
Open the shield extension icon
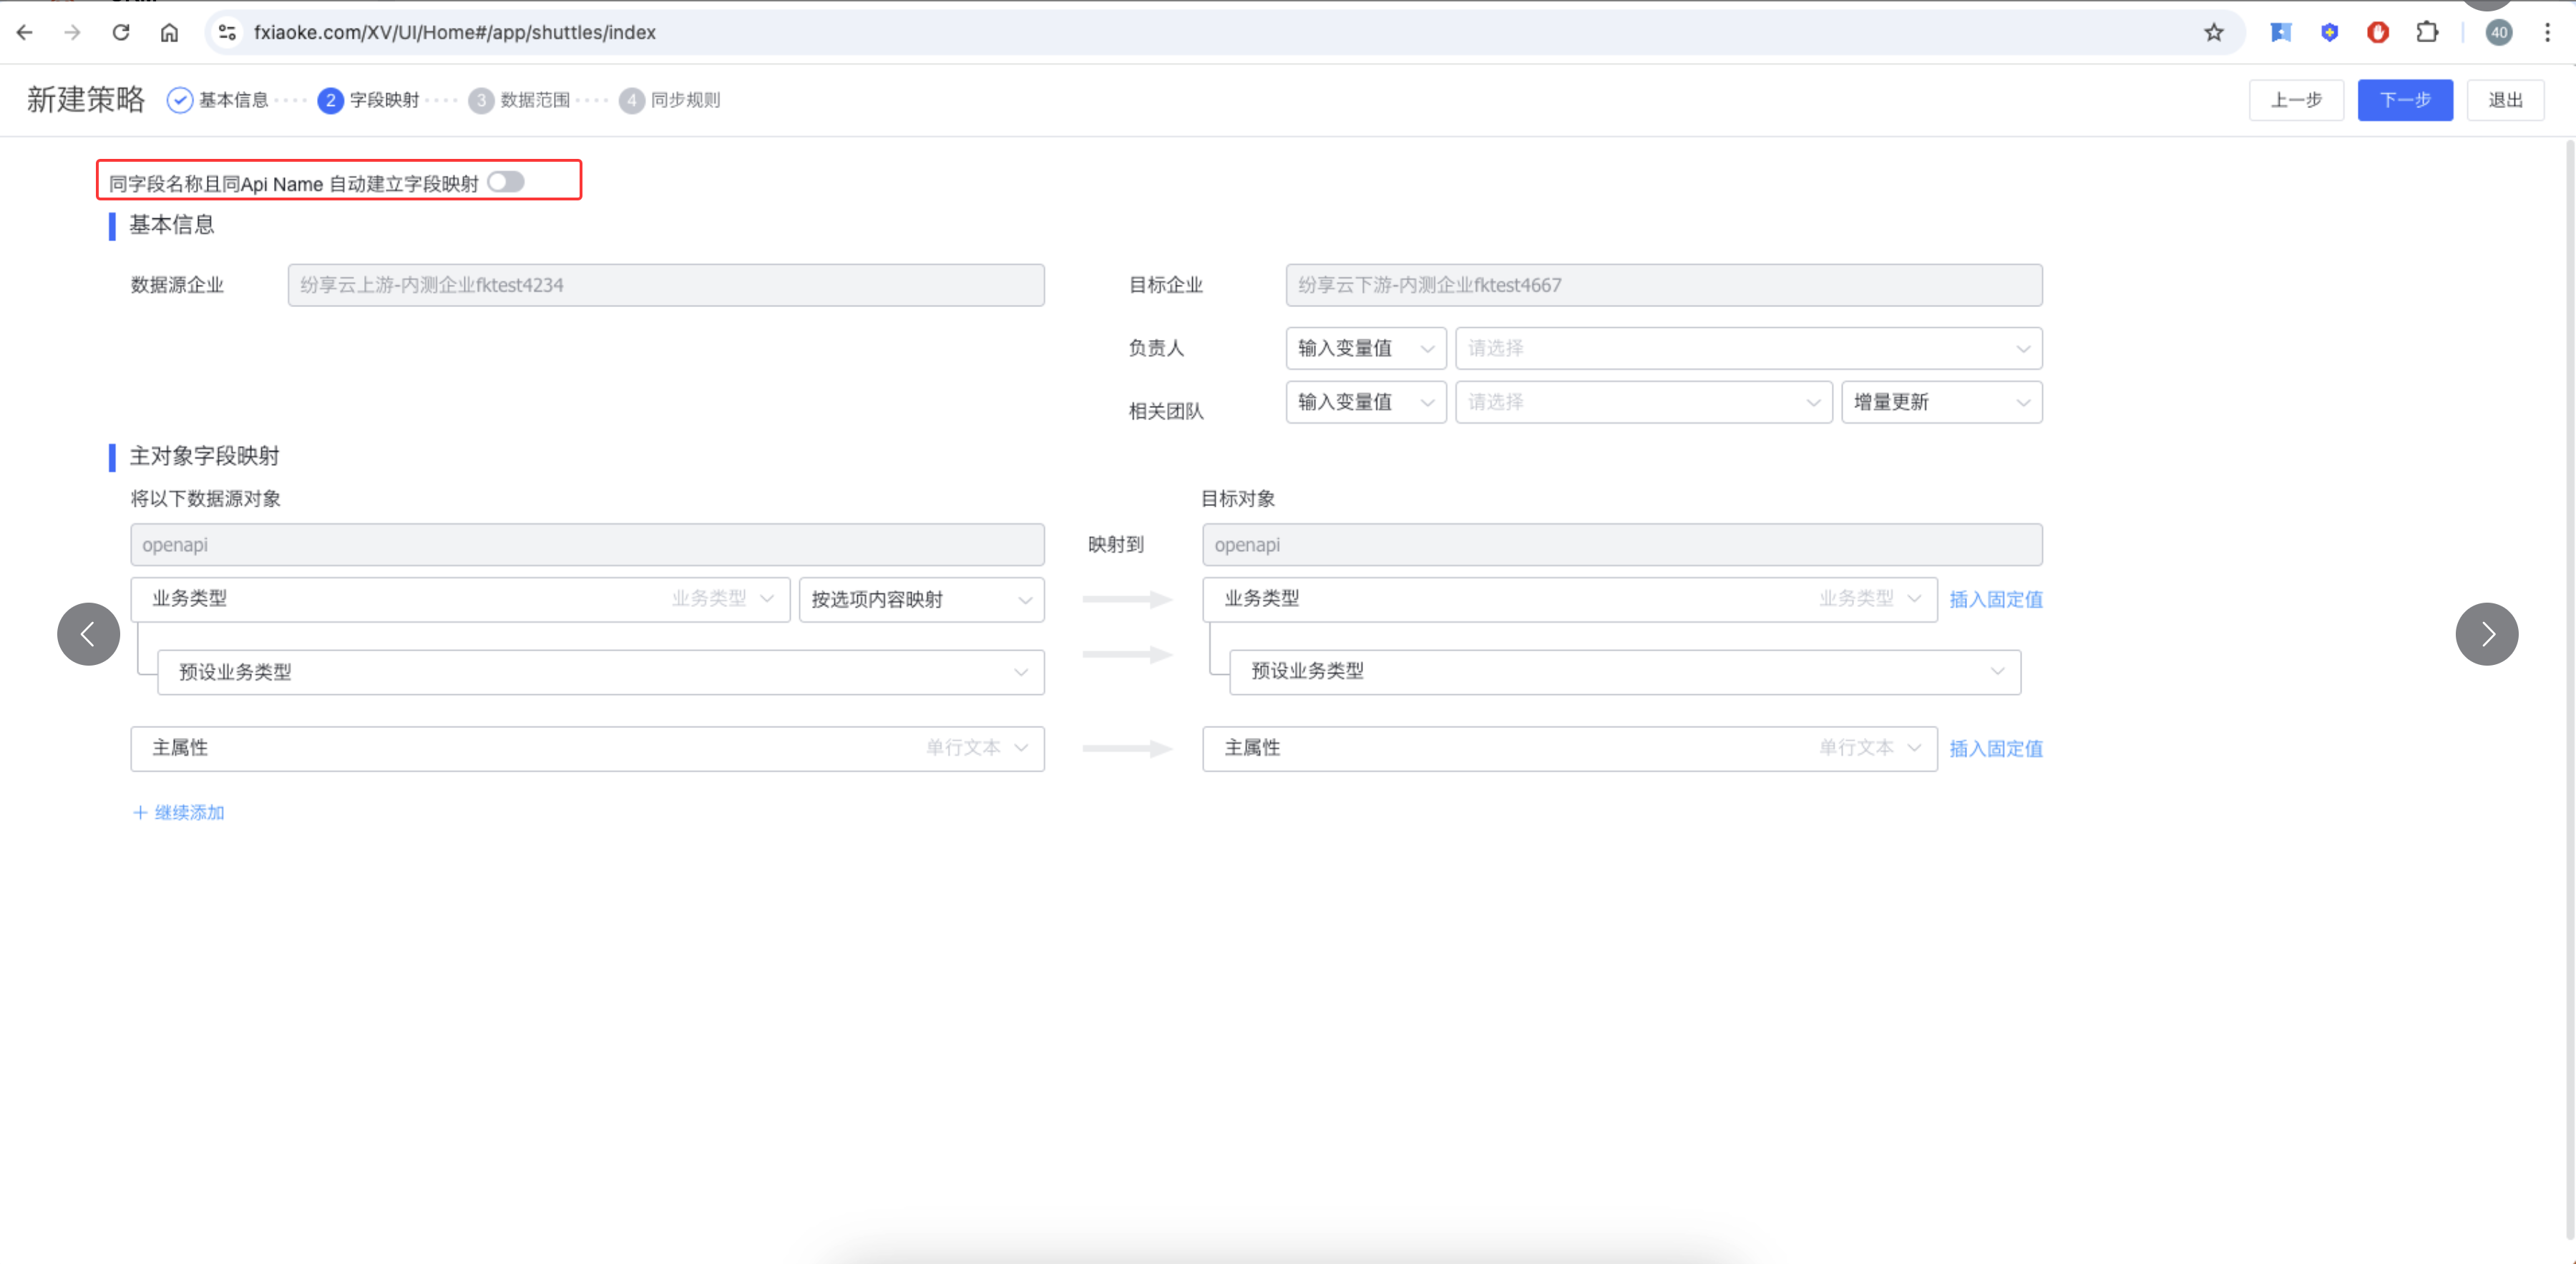click(2329, 33)
